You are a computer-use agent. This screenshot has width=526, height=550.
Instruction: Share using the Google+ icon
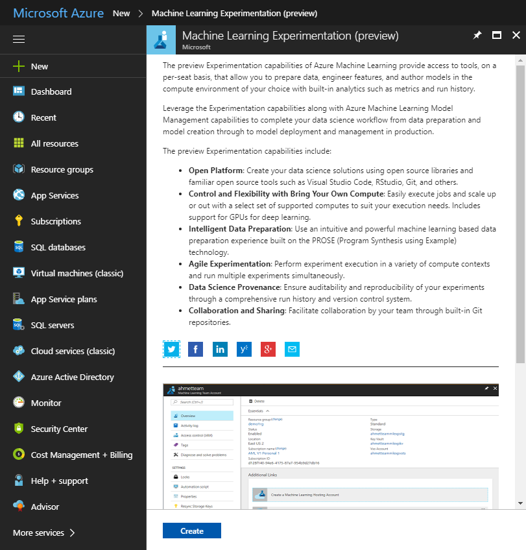[x=268, y=349]
